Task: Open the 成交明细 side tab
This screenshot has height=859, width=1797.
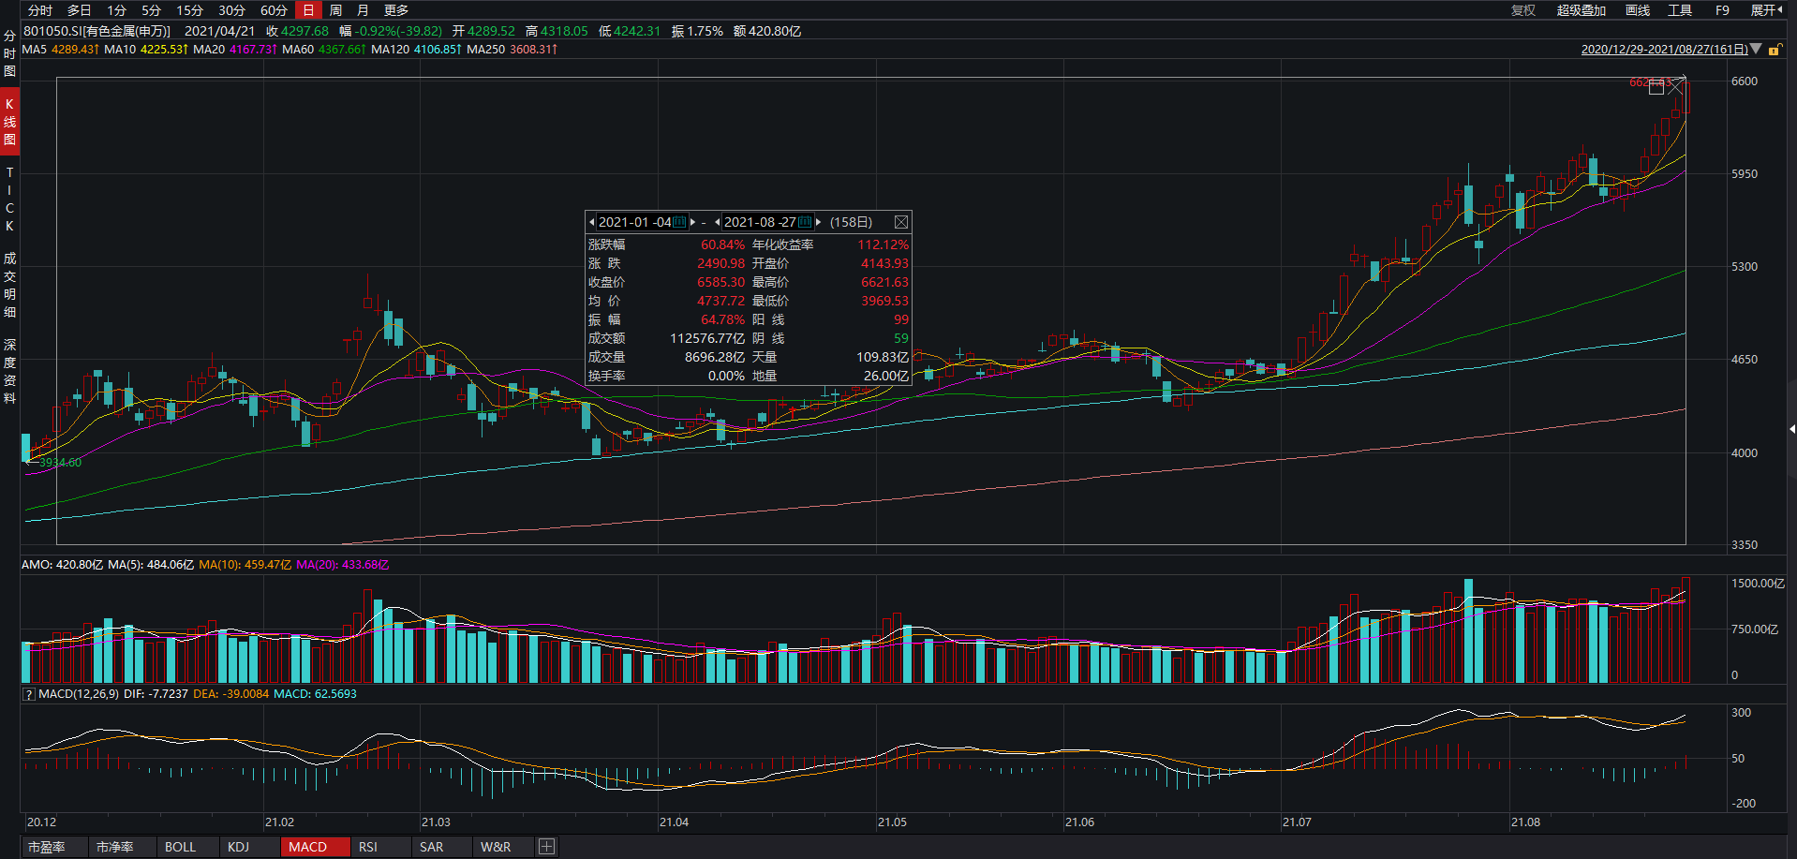Action: [x=9, y=285]
